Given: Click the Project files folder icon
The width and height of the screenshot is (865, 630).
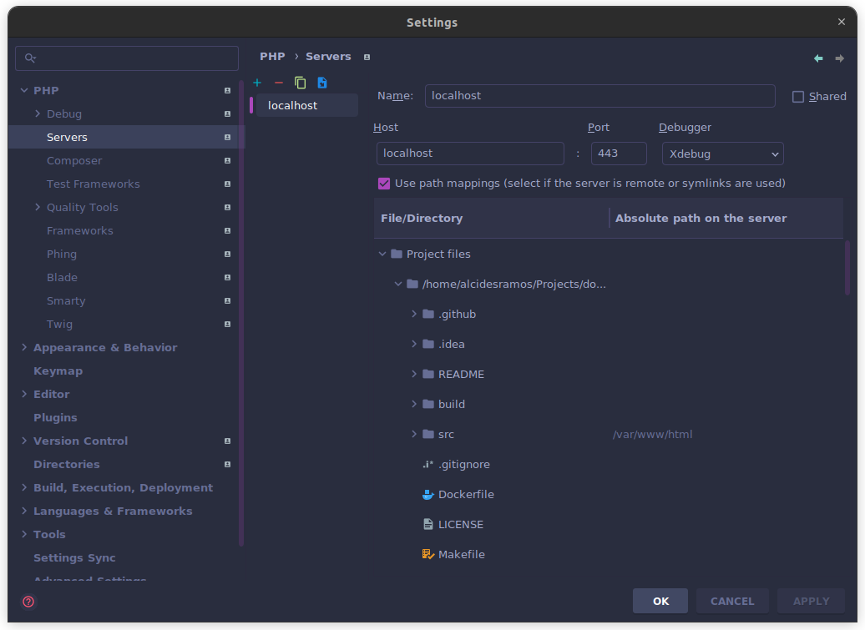Looking at the screenshot, I should [397, 254].
